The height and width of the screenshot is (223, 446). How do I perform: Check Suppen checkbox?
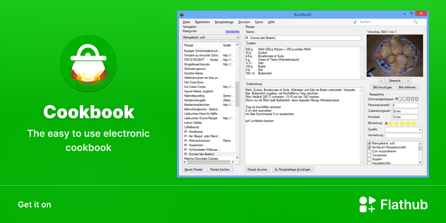pyautogui.click(x=369, y=159)
